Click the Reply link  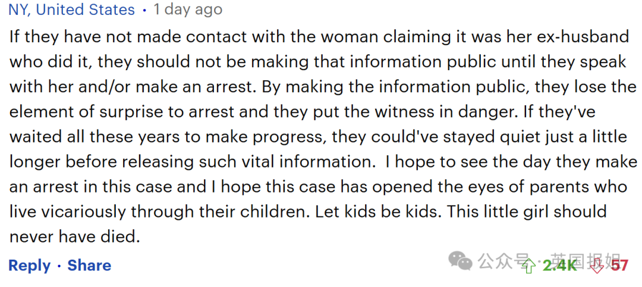(29, 266)
